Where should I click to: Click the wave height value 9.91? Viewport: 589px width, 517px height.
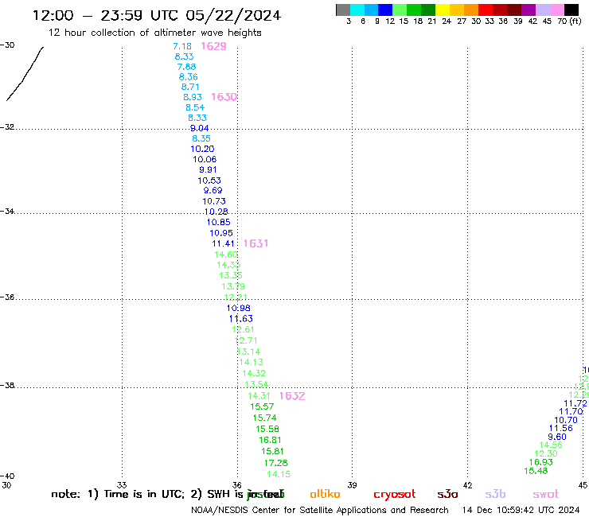click(x=208, y=169)
